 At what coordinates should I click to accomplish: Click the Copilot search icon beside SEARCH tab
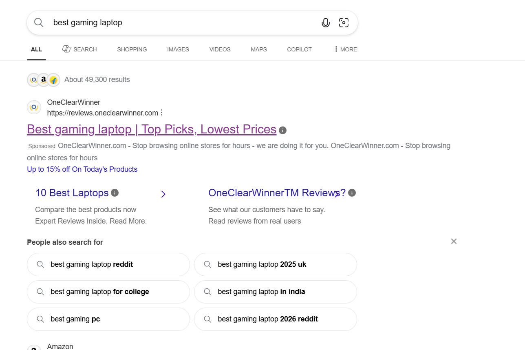tap(66, 49)
